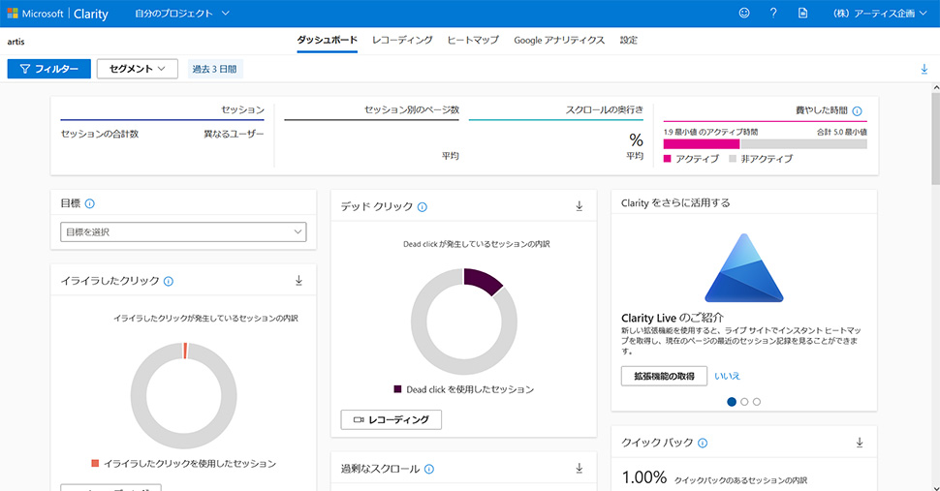Image resolution: width=940 pixels, height=491 pixels.
Task: Click the scroll up arrow
Action: click(936, 87)
